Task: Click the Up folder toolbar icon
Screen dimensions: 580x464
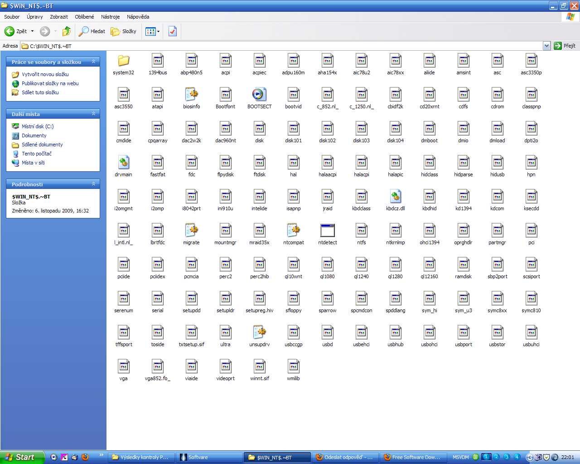Action: click(67, 31)
